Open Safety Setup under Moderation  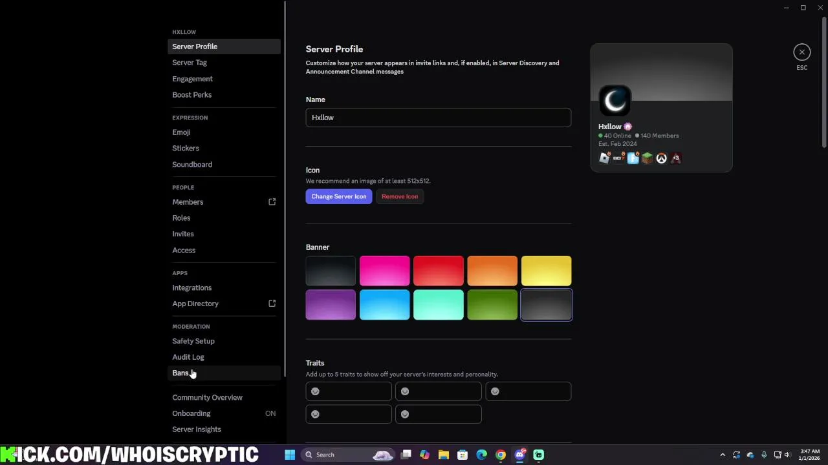pos(224,341)
